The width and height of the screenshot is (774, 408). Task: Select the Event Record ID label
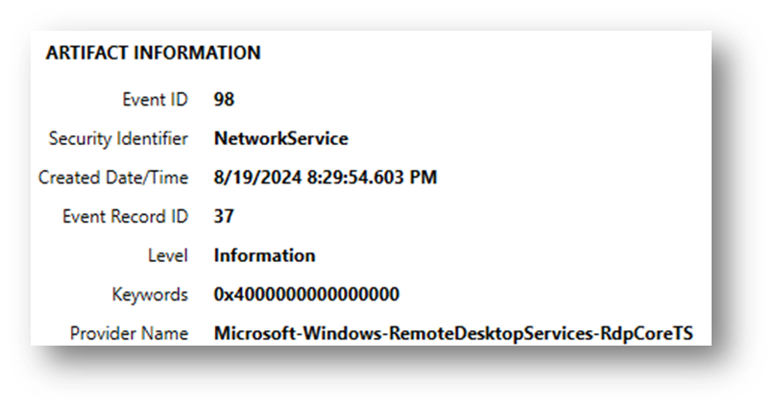coord(126,217)
